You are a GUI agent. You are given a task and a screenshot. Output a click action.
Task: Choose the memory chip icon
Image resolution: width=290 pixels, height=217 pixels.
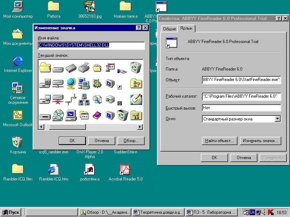click(x=71, y=68)
